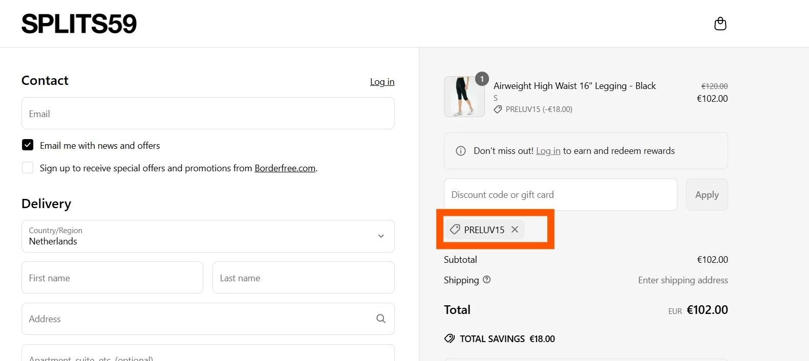This screenshot has height=361, width=809.
Task: Focus the Address input field
Action: coord(208,319)
